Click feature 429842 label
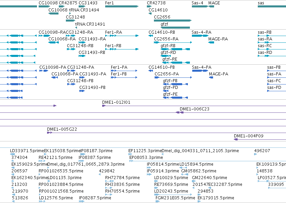 107,171
